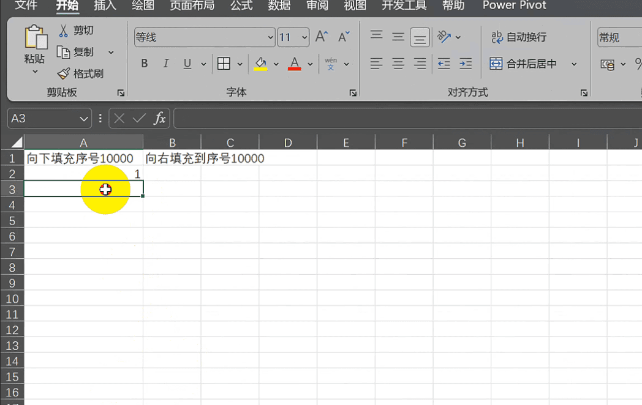Switch to the 插入 Insert tab

pyautogui.click(x=105, y=6)
